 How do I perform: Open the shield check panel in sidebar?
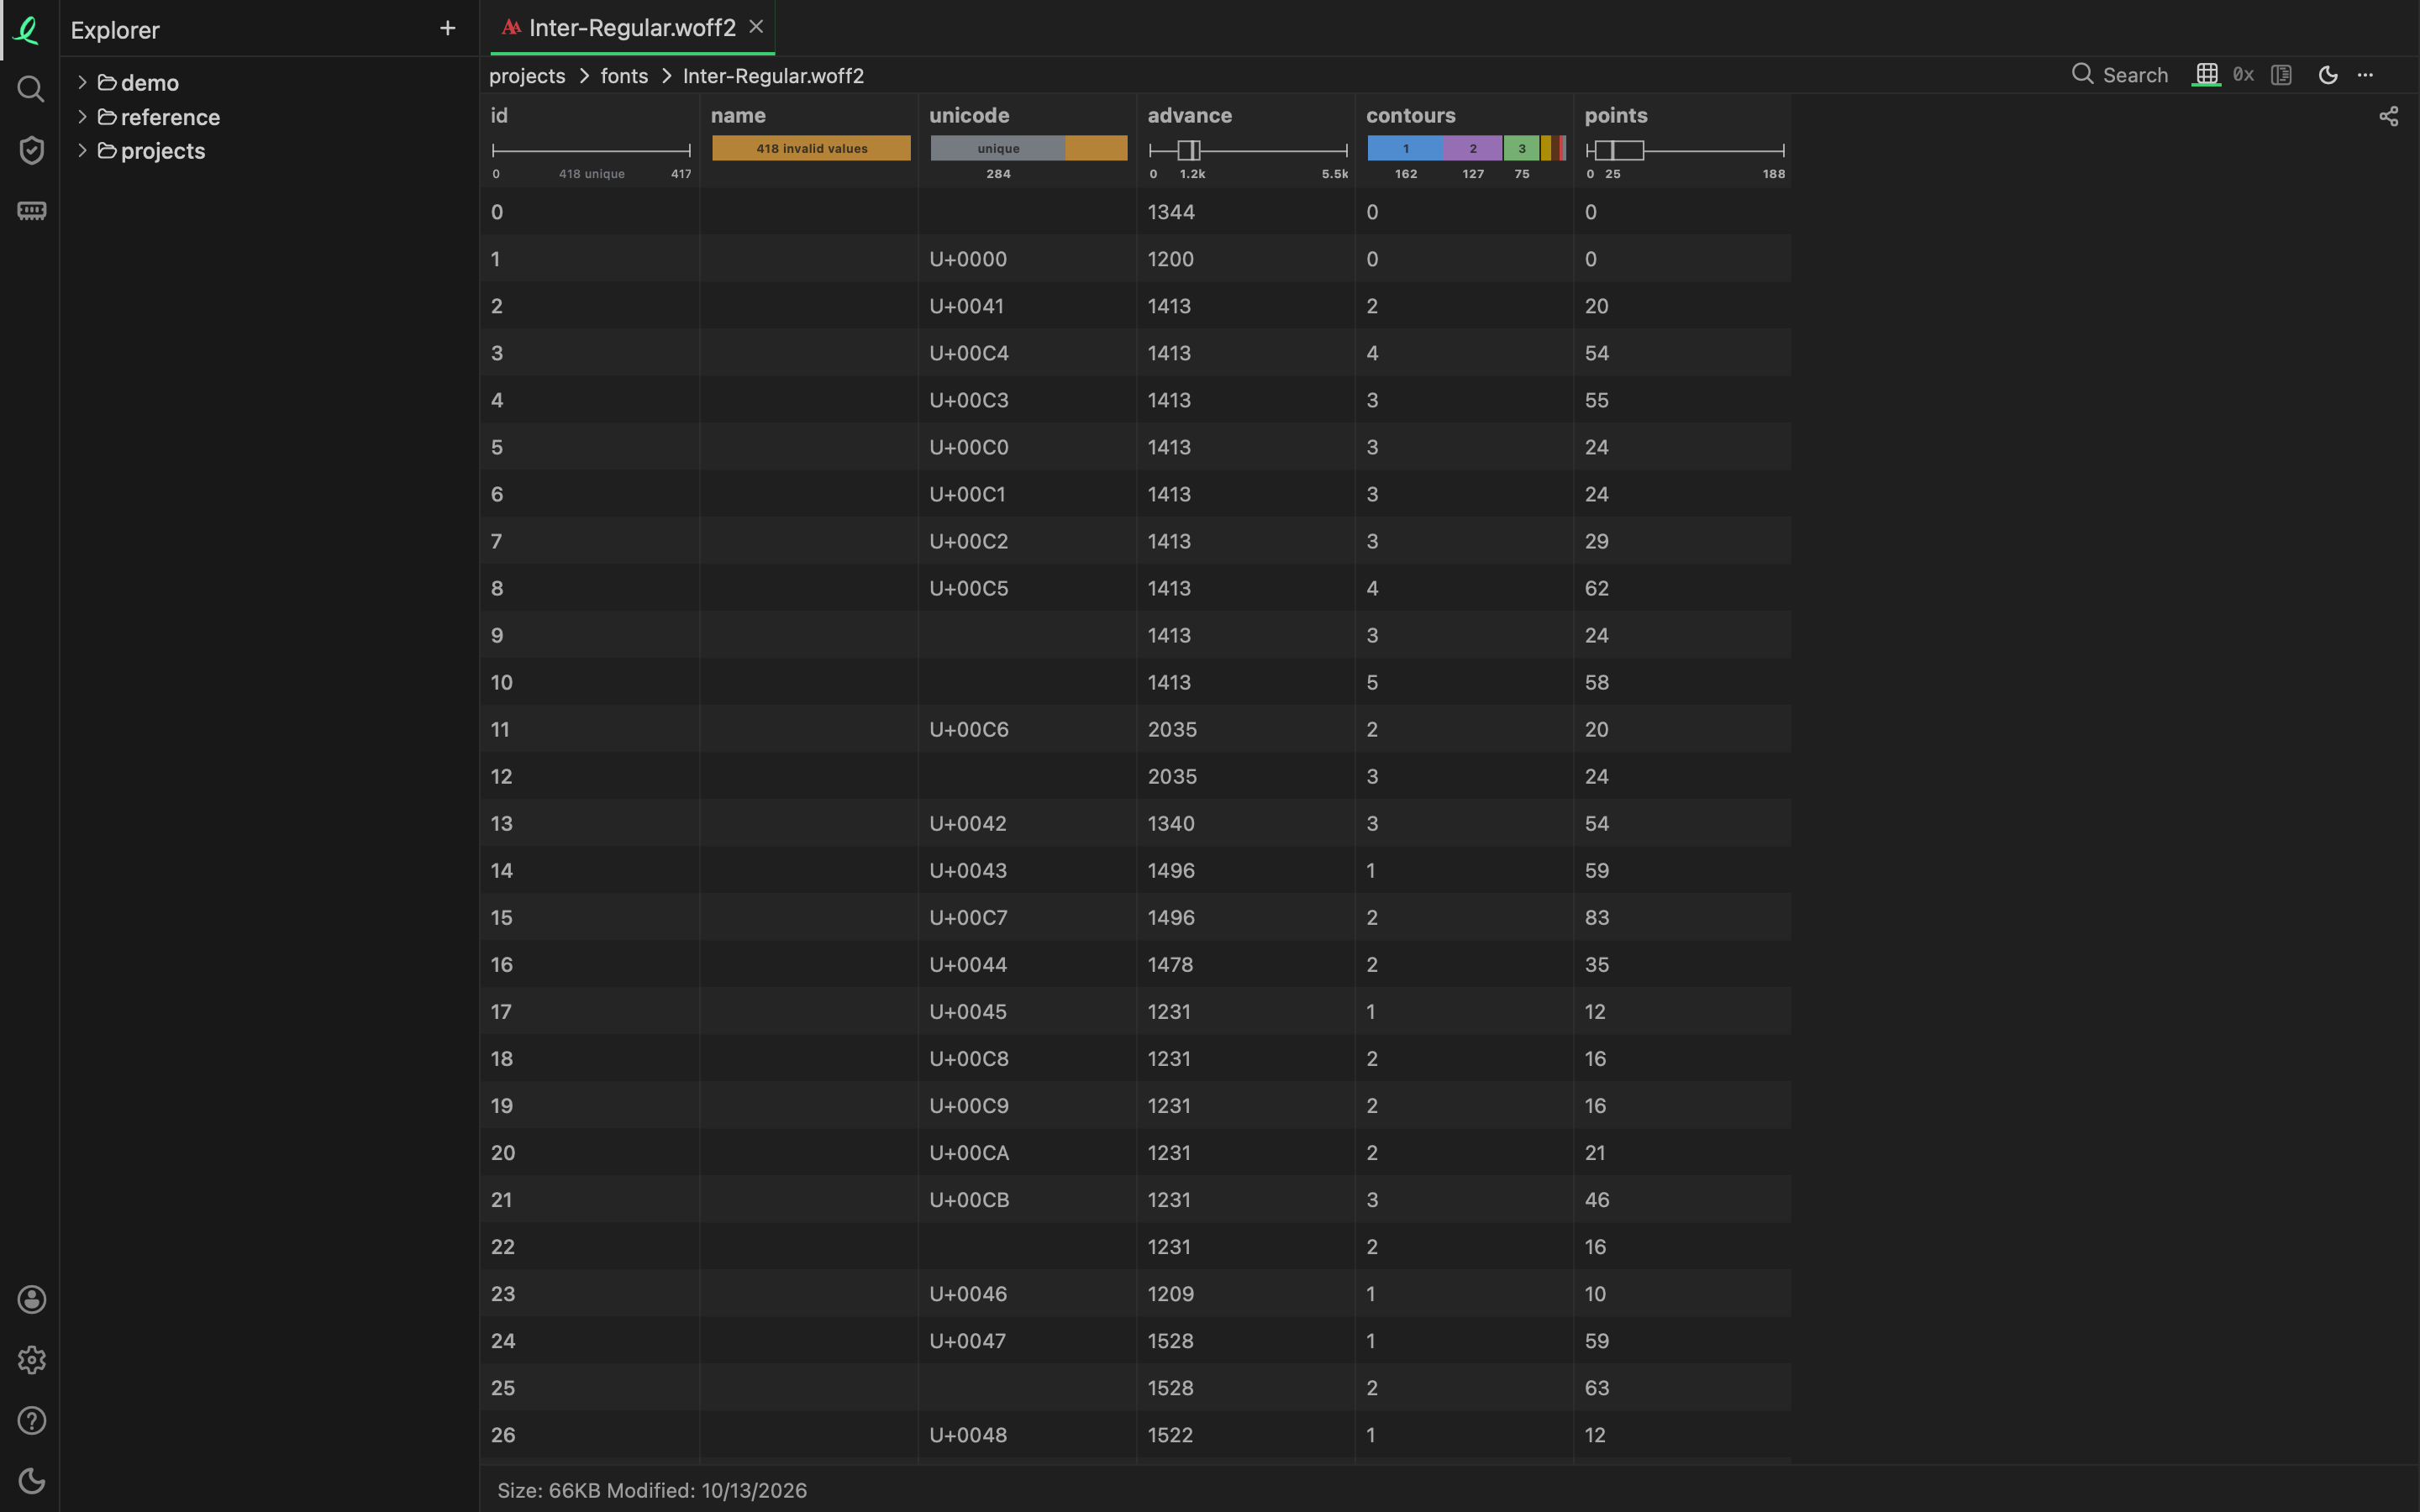[31, 150]
